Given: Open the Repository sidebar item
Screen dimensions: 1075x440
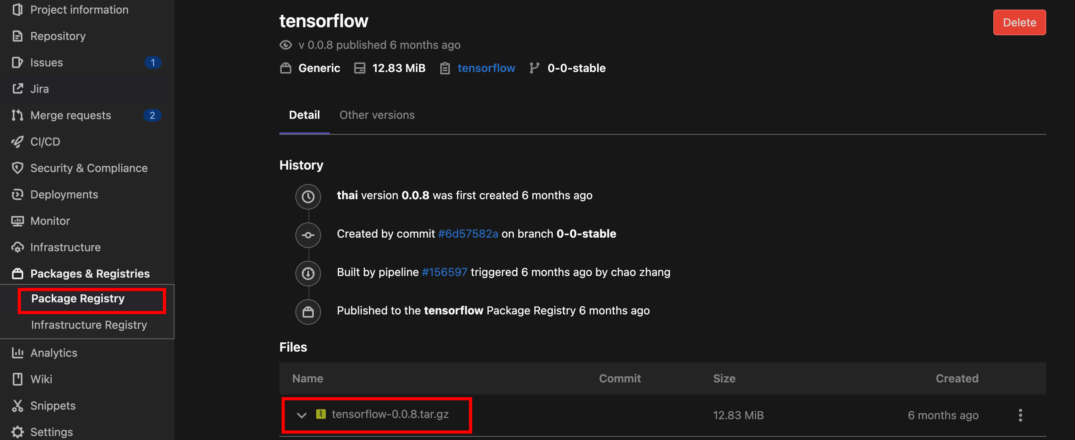Looking at the screenshot, I should click(58, 36).
